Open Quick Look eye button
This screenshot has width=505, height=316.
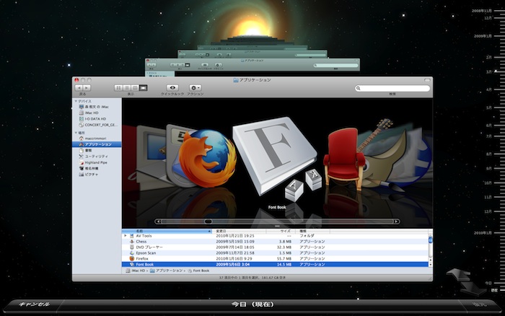coord(172,87)
